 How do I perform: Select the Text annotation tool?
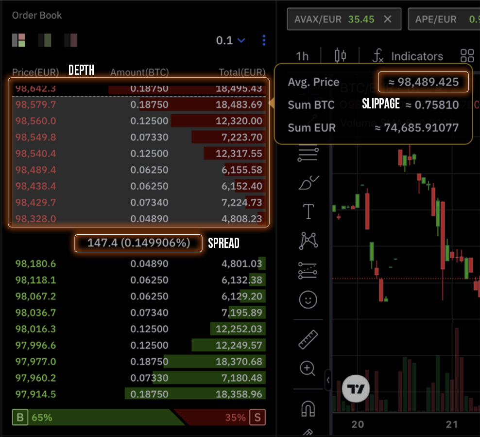coord(308,211)
